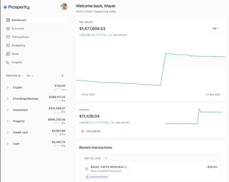Add a new account with plus icon

63,76
